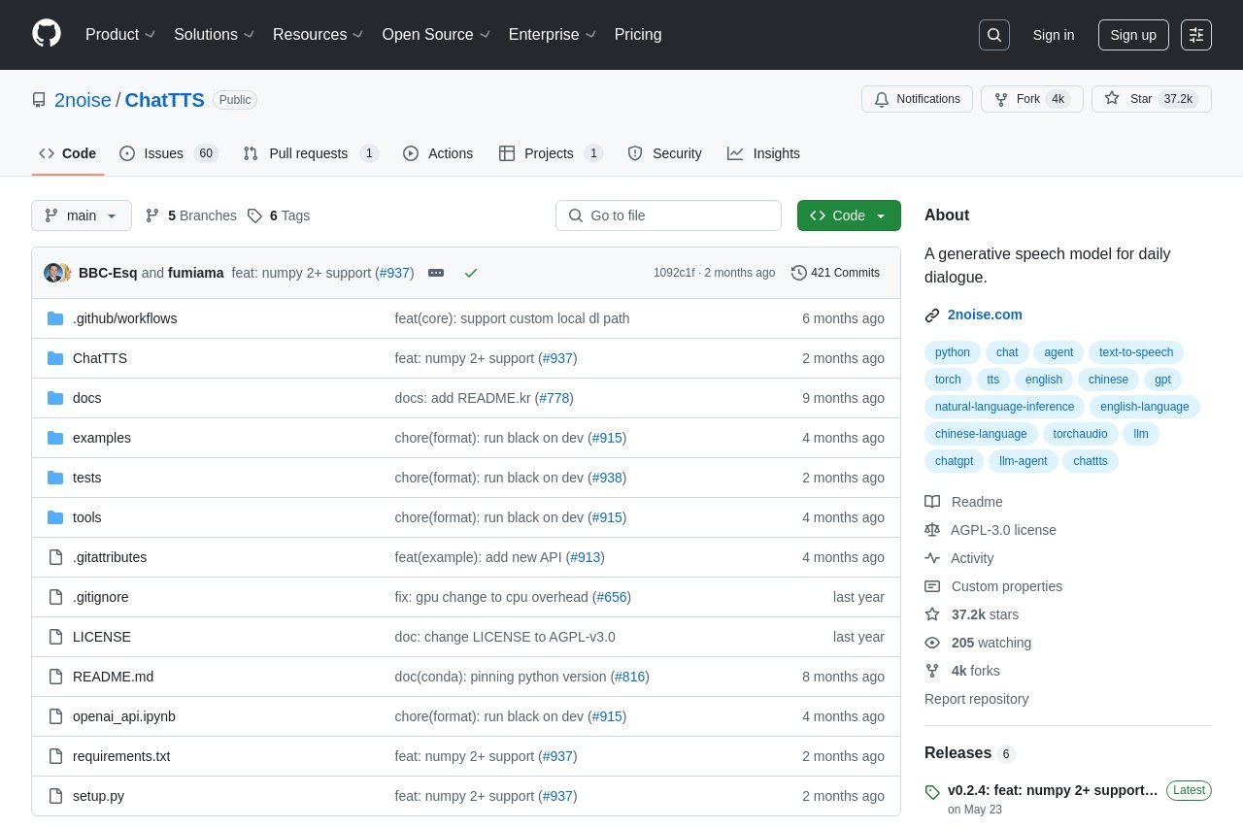The width and height of the screenshot is (1243, 828).
Task: Open the #656 pull request link
Action: coord(612,597)
